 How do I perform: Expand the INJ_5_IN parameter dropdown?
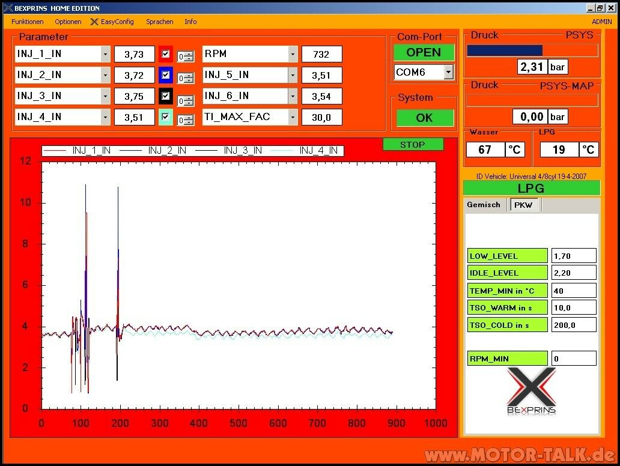point(293,75)
